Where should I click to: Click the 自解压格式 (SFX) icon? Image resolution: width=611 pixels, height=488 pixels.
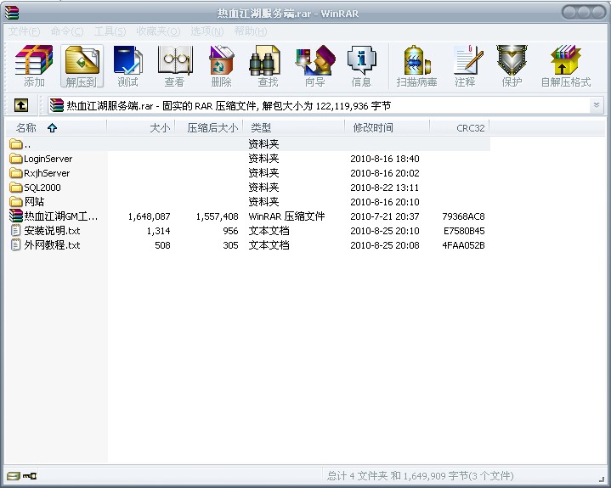click(565, 66)
